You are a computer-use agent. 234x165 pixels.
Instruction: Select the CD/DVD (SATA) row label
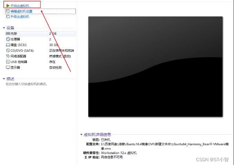click(x=22, y=51)
